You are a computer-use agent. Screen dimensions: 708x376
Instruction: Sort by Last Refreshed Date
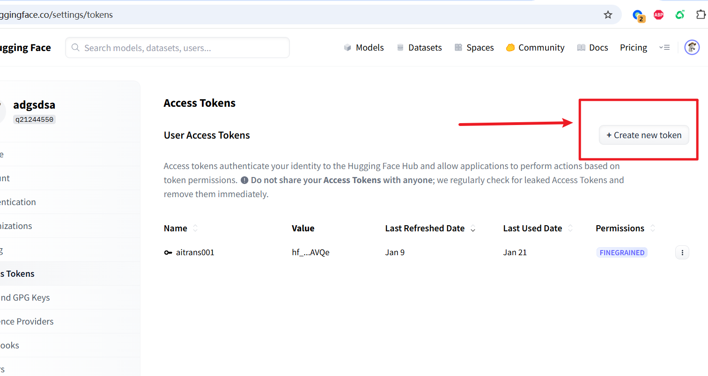click(473, 229)
